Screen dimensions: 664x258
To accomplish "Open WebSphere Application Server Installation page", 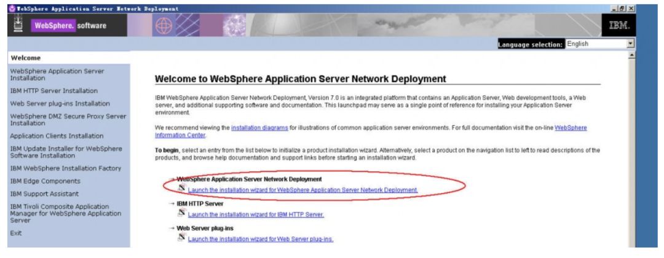I will [57, 74].
